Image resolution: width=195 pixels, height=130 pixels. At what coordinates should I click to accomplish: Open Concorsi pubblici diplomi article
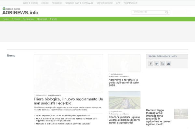tap(124, 120)
